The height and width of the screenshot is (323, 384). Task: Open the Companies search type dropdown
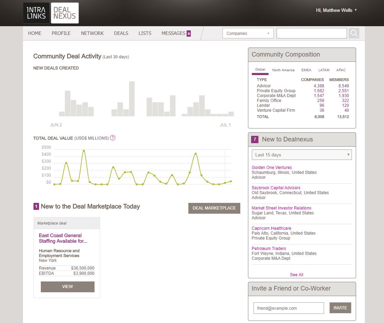tap(248, 34)
